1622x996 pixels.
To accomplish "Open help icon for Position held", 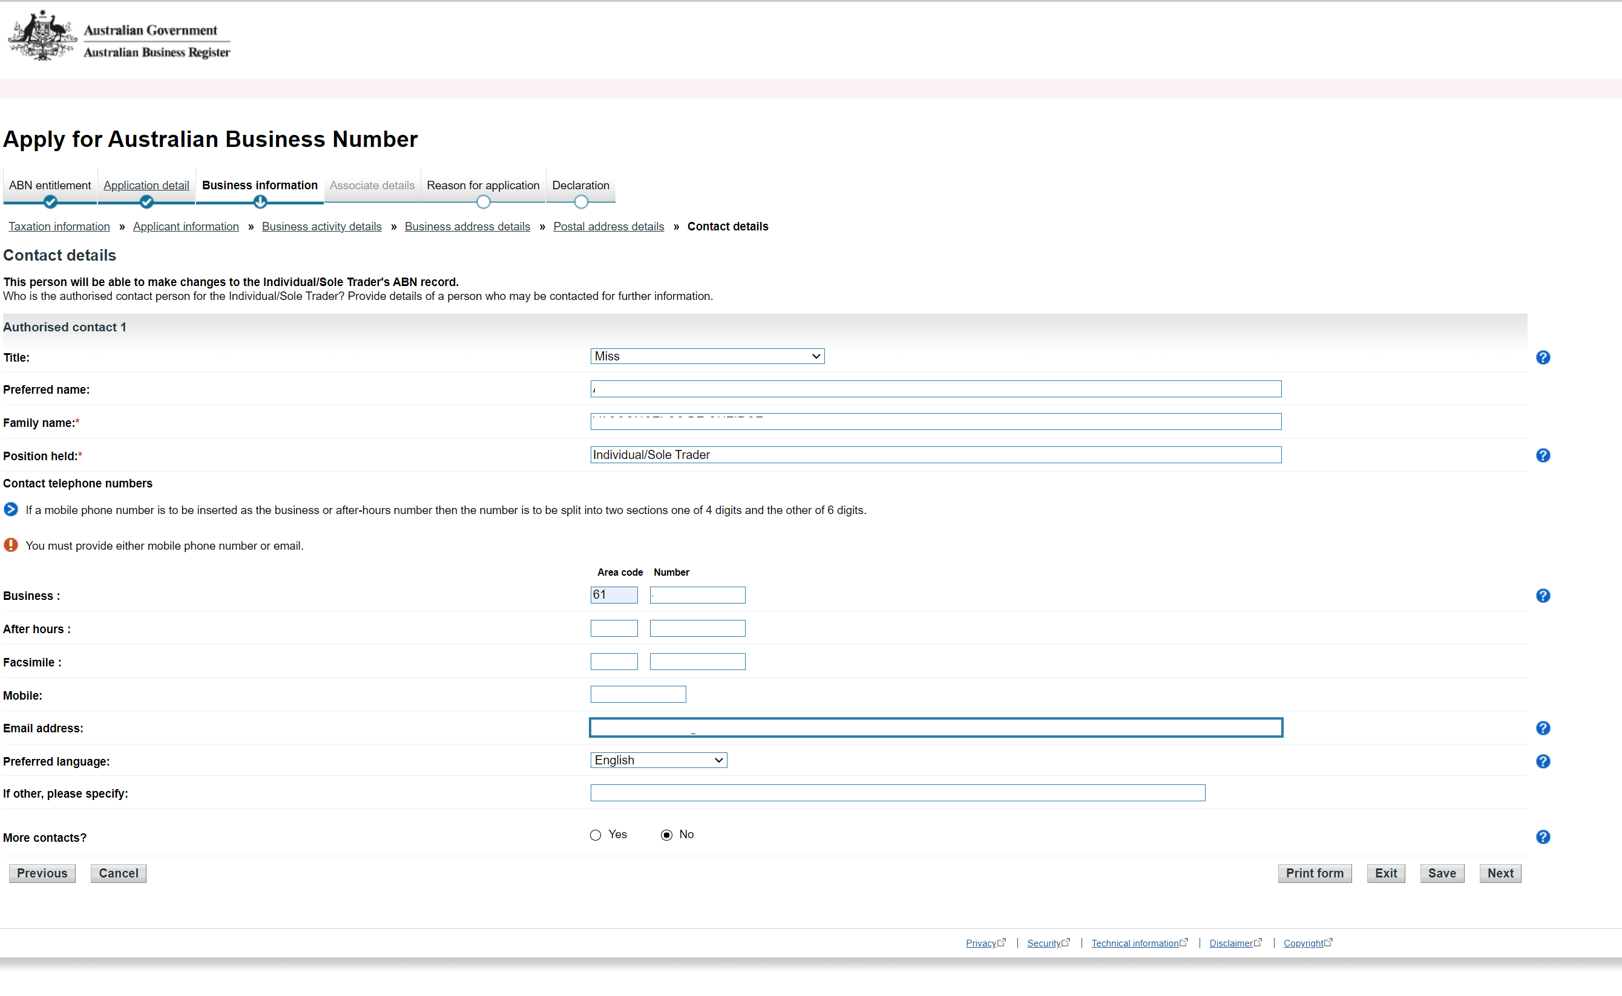I will click(1542, 455).
